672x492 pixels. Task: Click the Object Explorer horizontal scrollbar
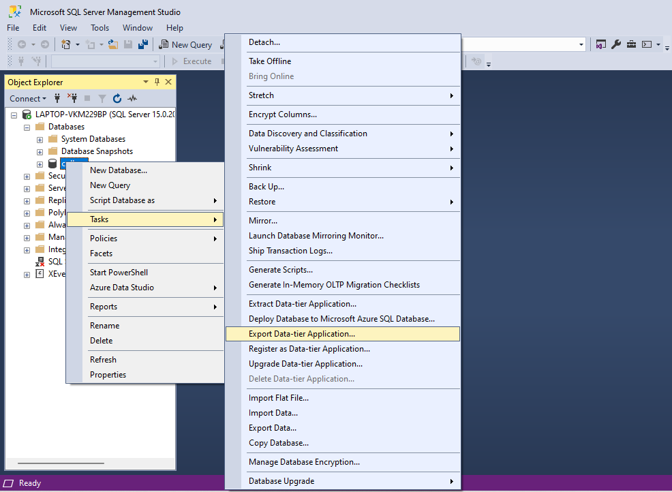coord(61,463)
